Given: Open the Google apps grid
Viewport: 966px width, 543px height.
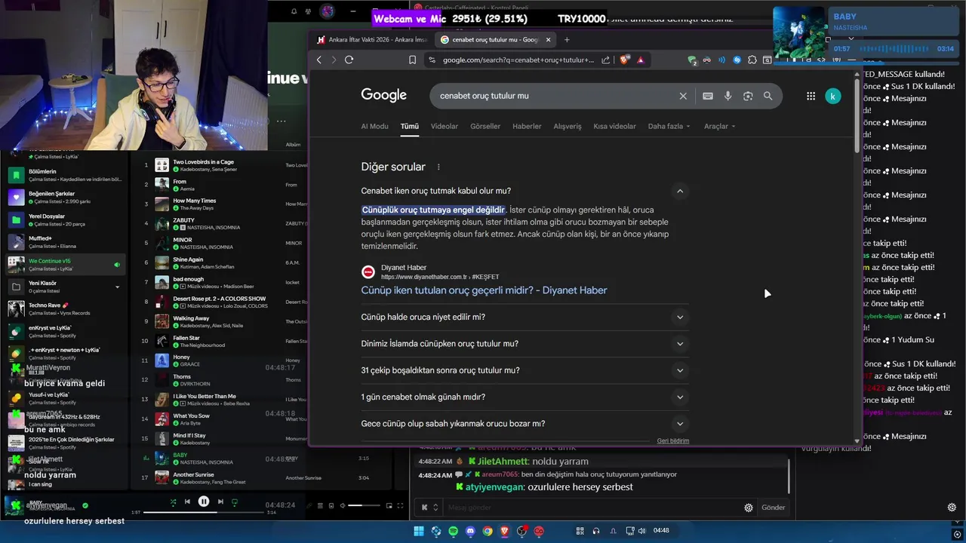Looking at the screenshot, I should tap(811, 96).
